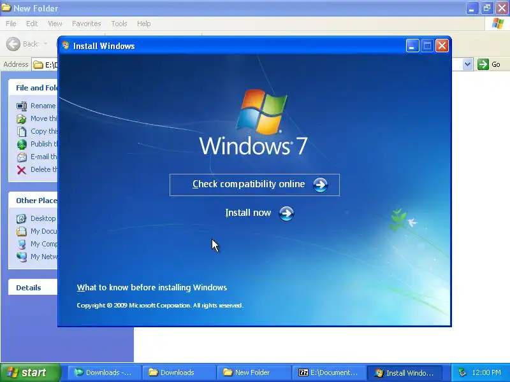Click the Install Windows title bar icon
The image size is (510, 382).
[x=66, y=45]
